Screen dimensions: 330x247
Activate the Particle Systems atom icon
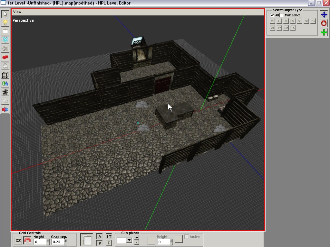pyautogui.click(x=5, y=40)
